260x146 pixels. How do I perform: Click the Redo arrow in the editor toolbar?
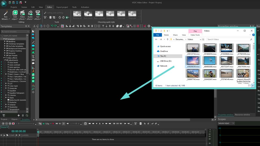[x=56, y=26]
